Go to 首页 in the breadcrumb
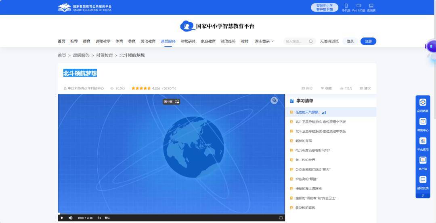The image size is (436, 223). 62,55
